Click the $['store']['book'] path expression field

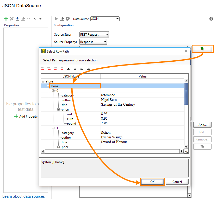[115, 168]
